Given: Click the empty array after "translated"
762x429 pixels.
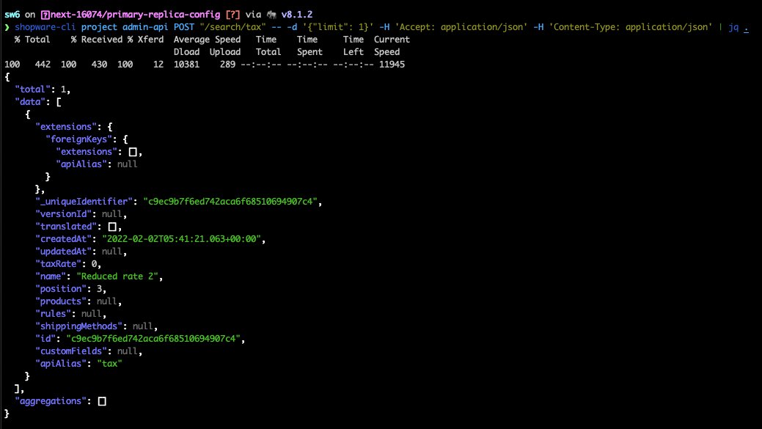Looking at the screenshot, I should (x=112, y=227).
